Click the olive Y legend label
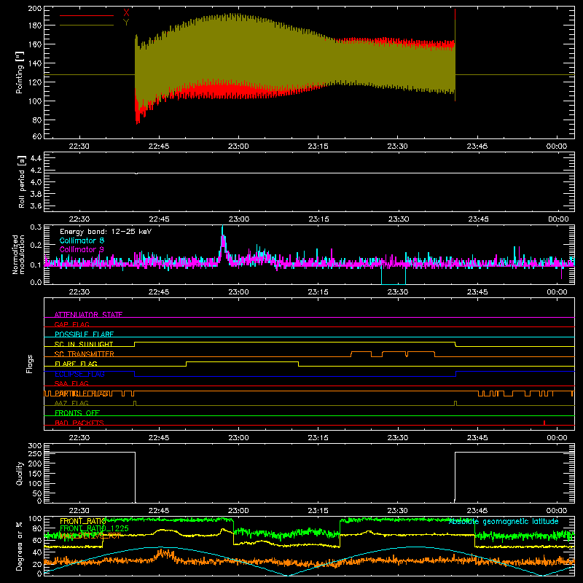Image resolution: width=583 pixels, height=583 pixels. coord(126,23)
